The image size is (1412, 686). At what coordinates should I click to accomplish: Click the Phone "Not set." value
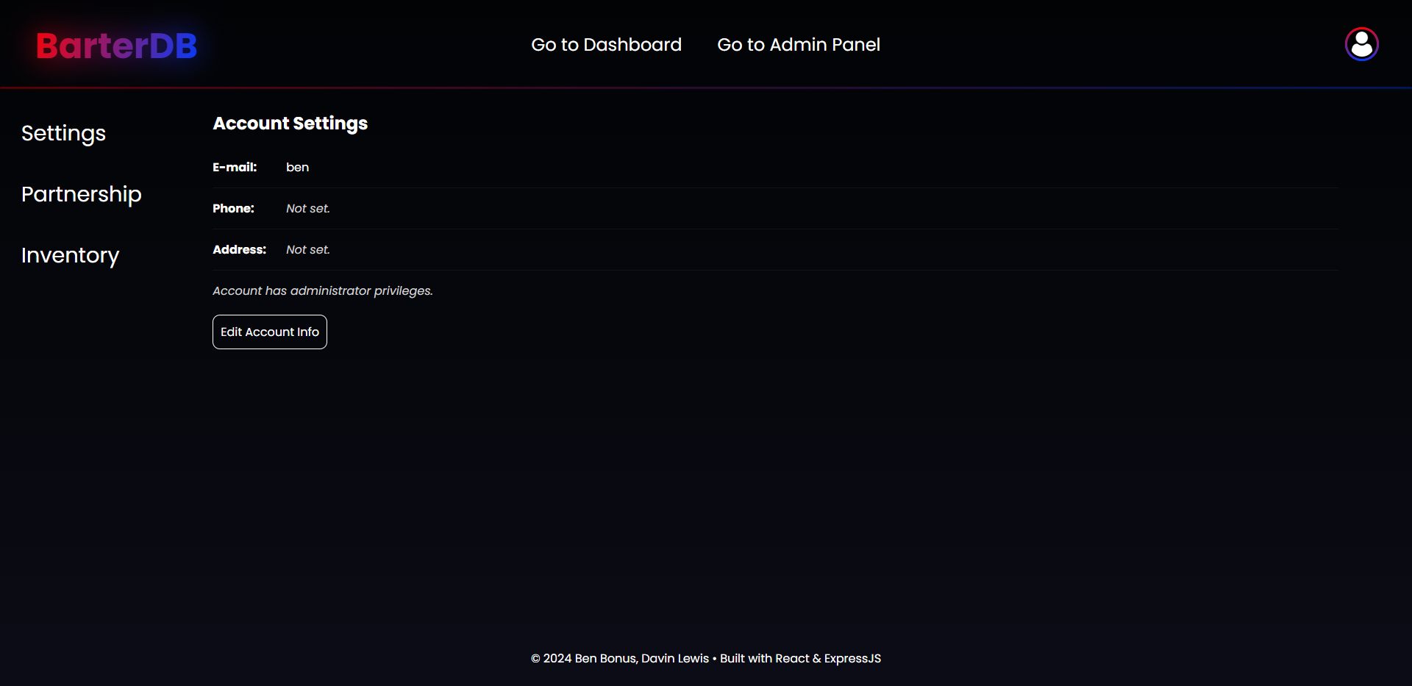307,208
